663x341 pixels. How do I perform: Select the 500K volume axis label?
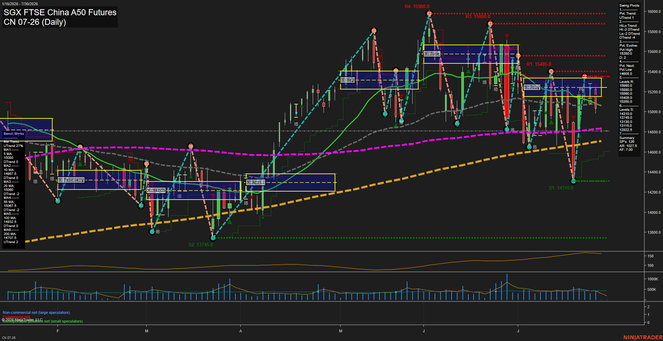(652, 289)
